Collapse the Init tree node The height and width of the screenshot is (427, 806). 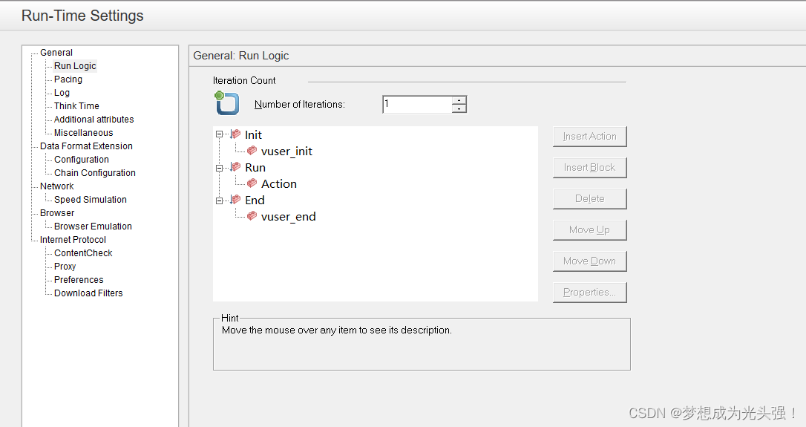point(220,134)
